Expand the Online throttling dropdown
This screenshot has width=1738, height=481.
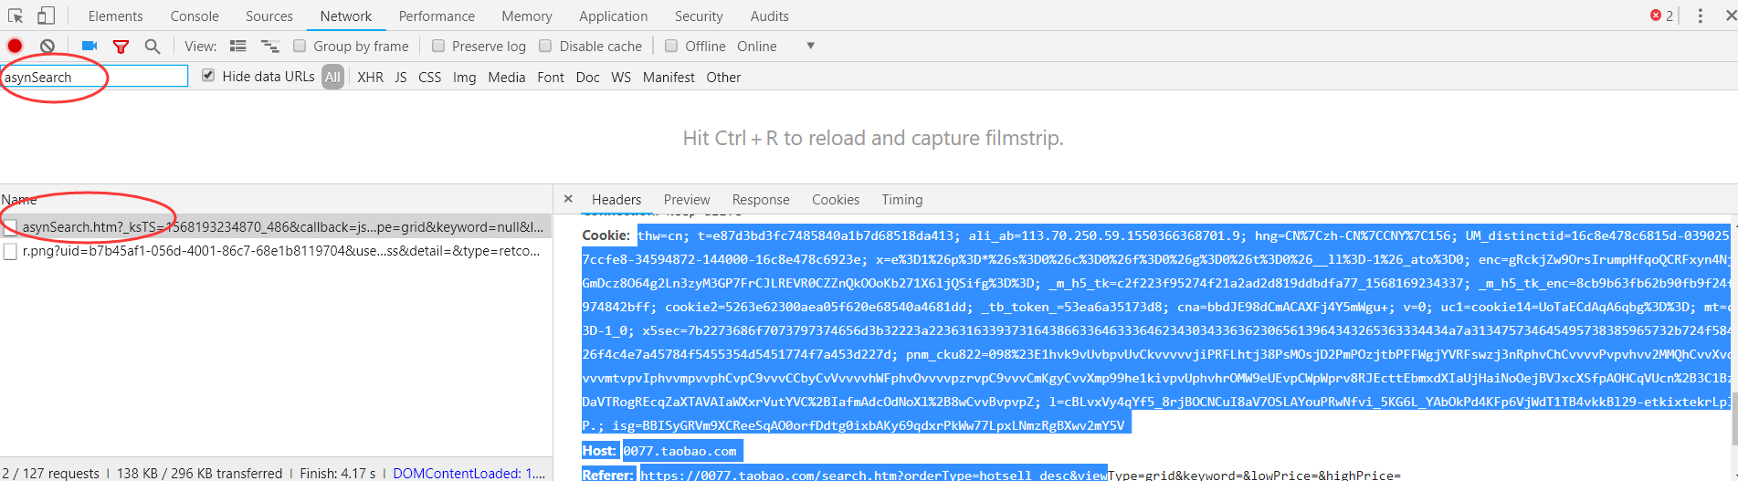(809, 46)
